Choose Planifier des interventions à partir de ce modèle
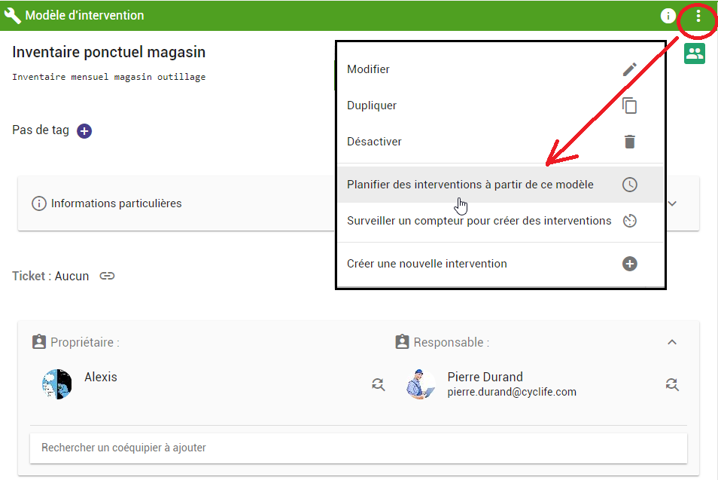The width and height of the screenshot is (718, 480). tap(500, 185)
